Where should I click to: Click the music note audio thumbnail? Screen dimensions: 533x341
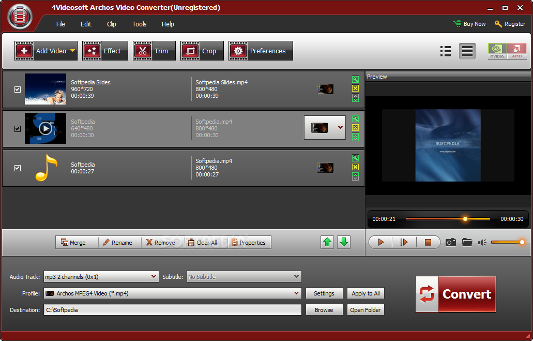tap(45, 168)
